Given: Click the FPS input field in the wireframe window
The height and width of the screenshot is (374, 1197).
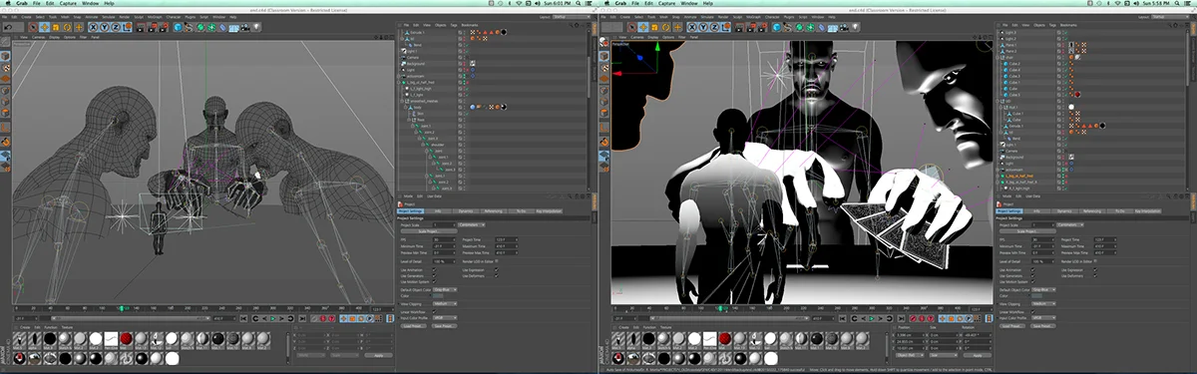Looking at the screenshot, I should click(444, 239).
